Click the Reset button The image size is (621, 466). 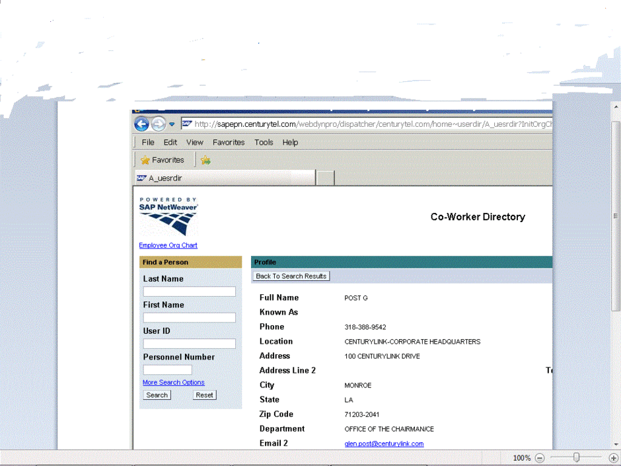(204, 395)
